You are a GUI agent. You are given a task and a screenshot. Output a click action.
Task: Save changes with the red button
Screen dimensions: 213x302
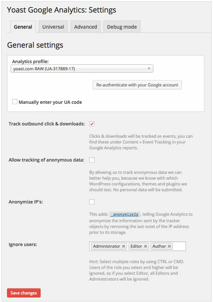pos(24,293)
